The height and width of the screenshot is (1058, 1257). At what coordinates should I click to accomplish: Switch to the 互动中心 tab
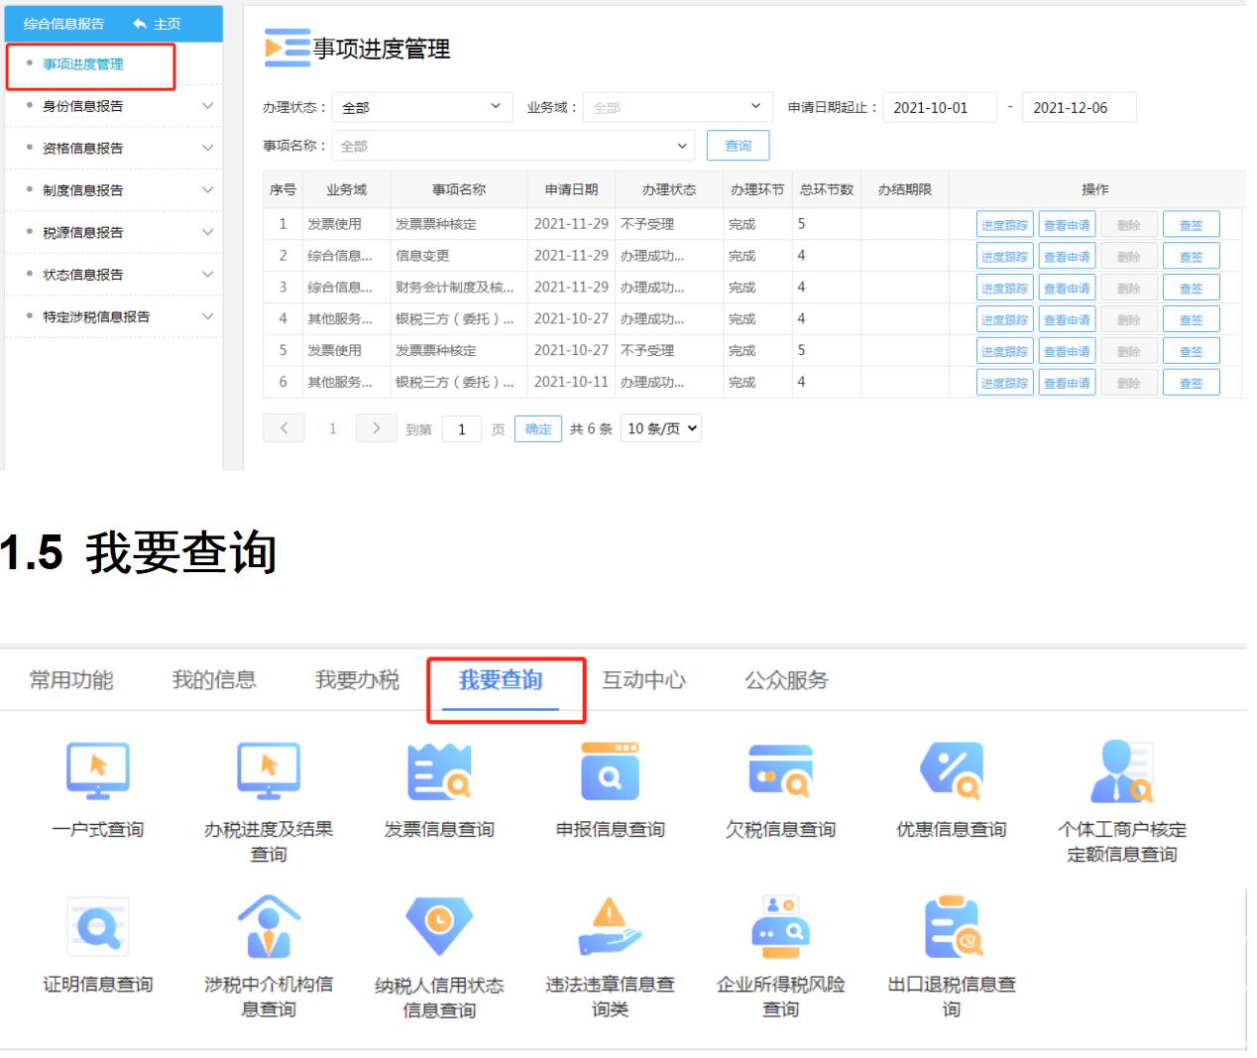(x=643, y=680)
